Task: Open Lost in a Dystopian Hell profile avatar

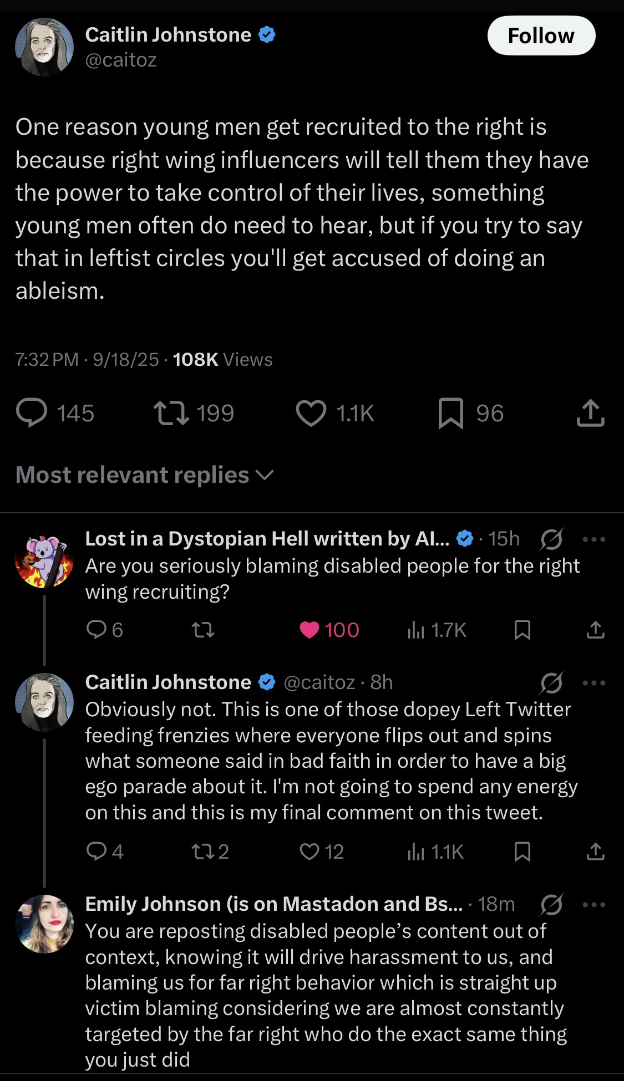Action: click(44, 562)
